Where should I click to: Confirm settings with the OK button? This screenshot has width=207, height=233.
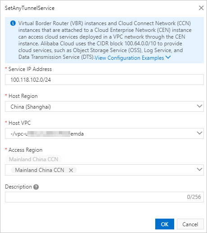(165, 224)
